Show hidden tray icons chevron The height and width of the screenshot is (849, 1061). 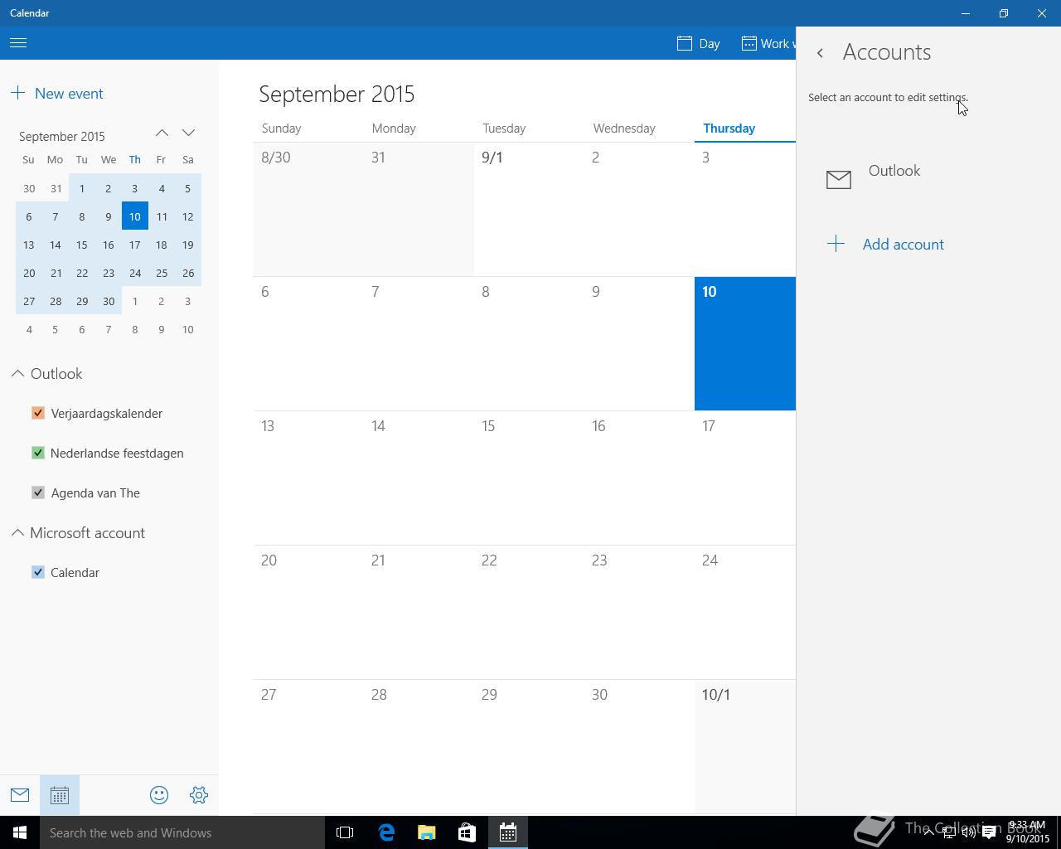pyautogui.click(x=928, y=832)
